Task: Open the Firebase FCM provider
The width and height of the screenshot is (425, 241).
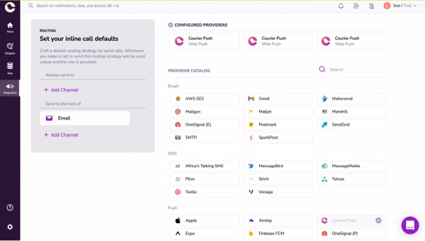Action: [278, 233]
